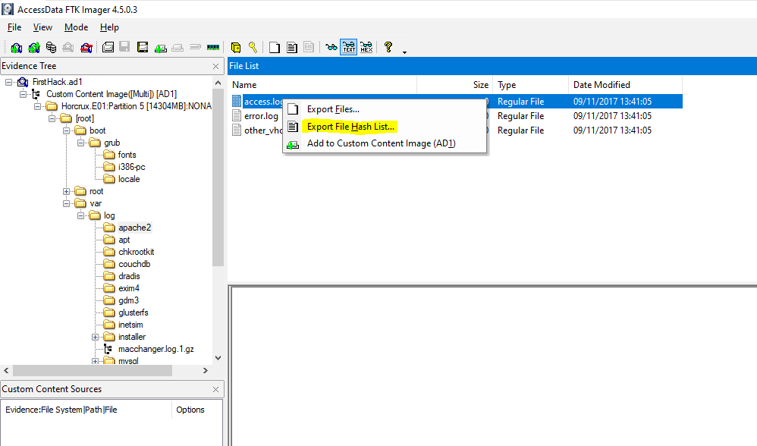Close the Evidence Tree panel
757x446 pixels.
216,66
